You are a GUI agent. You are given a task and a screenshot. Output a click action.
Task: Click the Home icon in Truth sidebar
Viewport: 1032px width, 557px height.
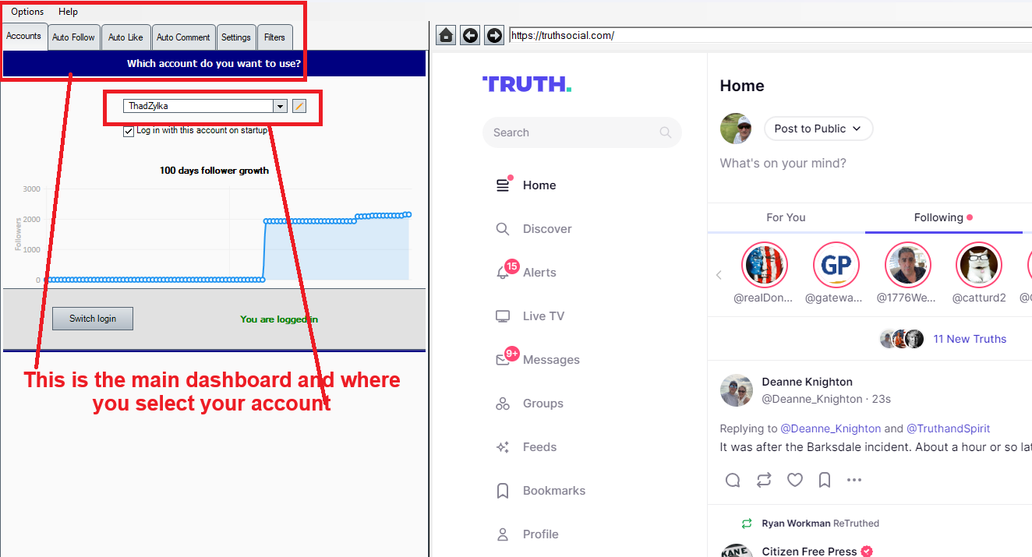[504, 185]
